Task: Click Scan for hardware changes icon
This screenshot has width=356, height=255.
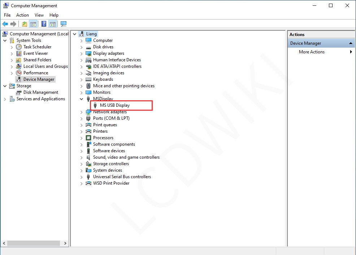Action: [x=64, y=24]
